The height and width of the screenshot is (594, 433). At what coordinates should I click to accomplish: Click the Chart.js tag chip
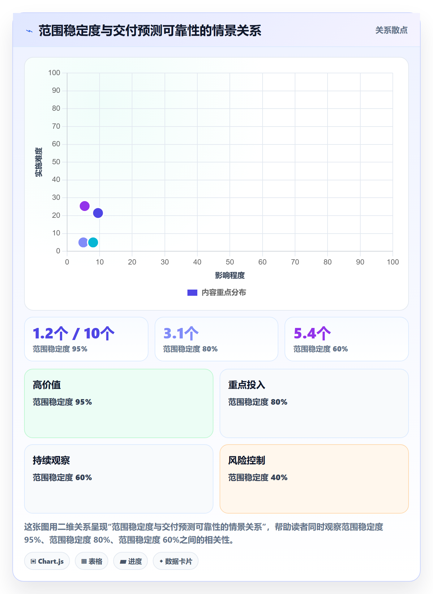tap(47, 561)
